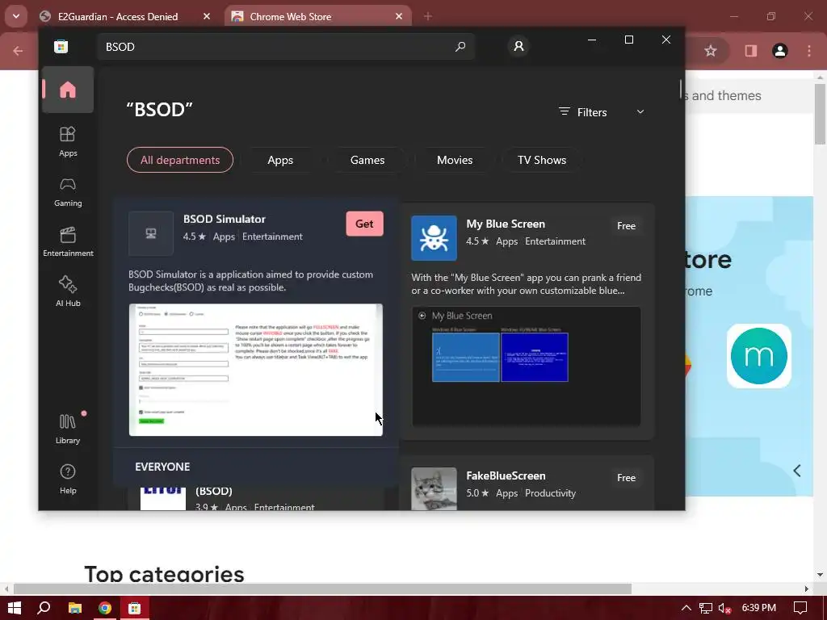Image resolution: width=827 pixels, height=620 pixels.
Task: Click the FakeBlueScreen cat icon
Action: pos(434,488)
